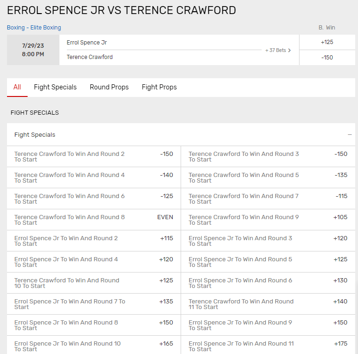
Task: Bet Errol Spence Jr to win at +125
Action: [x=327, y=42]
